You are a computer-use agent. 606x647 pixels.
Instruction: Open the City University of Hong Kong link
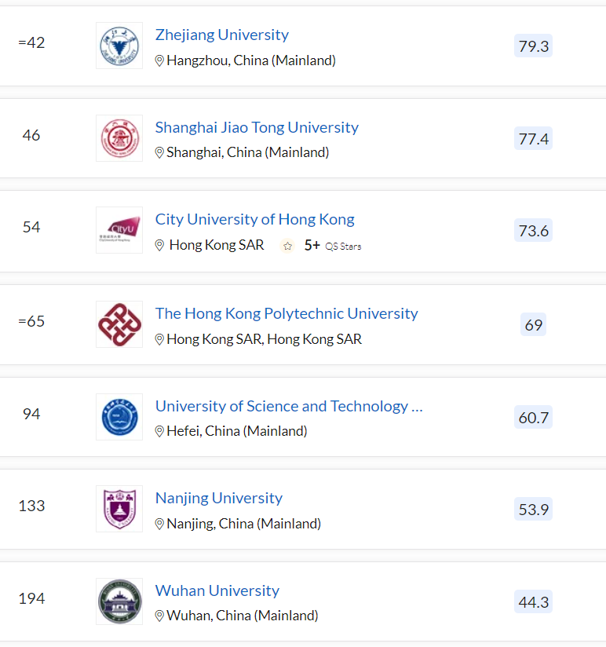(254, 219)
